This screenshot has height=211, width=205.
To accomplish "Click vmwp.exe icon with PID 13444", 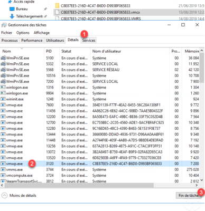I will (x=3, y=135).
